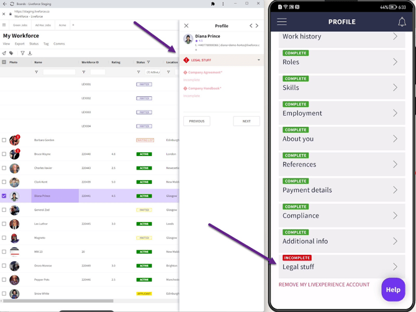Go to next profile with right chevron
Viewport: 416px width, 312px height.
point(257,25)
